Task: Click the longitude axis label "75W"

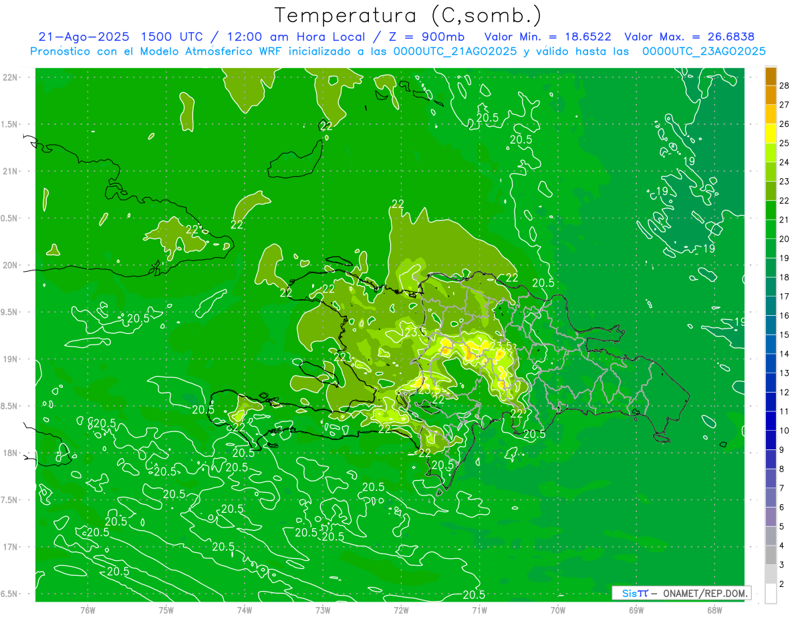Action: [x=166, y=610]
